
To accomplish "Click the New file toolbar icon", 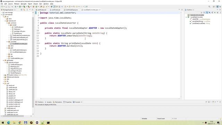I will pos(2,7).
